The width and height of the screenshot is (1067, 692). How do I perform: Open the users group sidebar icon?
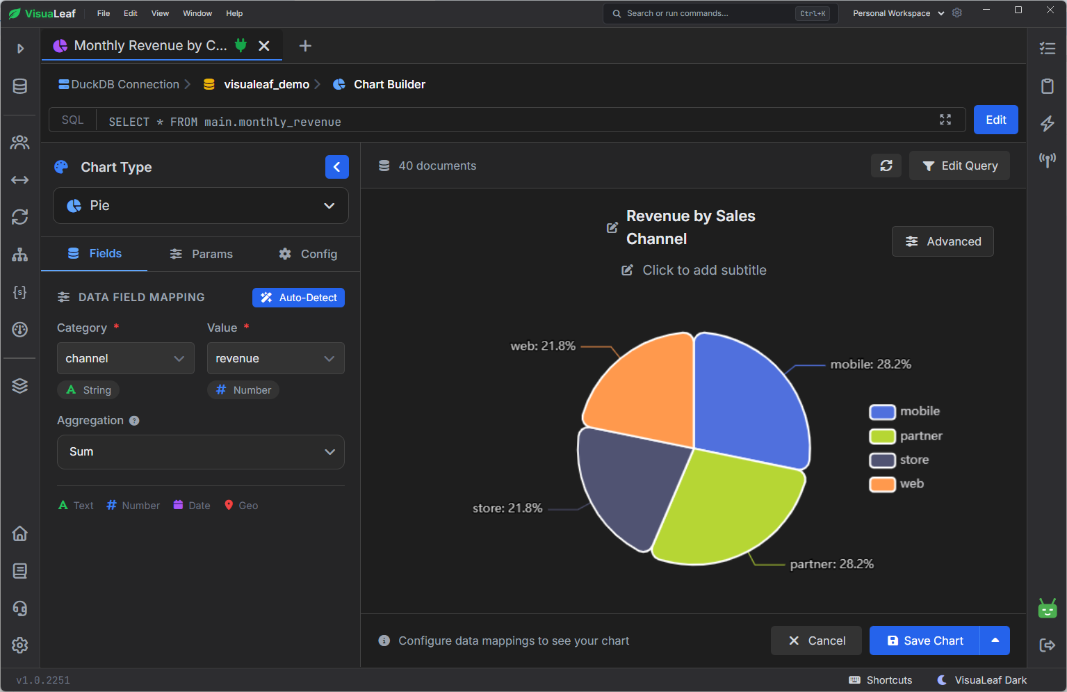pyautogui.click(x=20, y=143)
